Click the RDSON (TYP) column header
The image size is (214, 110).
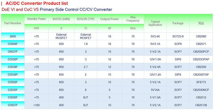coord(86,19)
